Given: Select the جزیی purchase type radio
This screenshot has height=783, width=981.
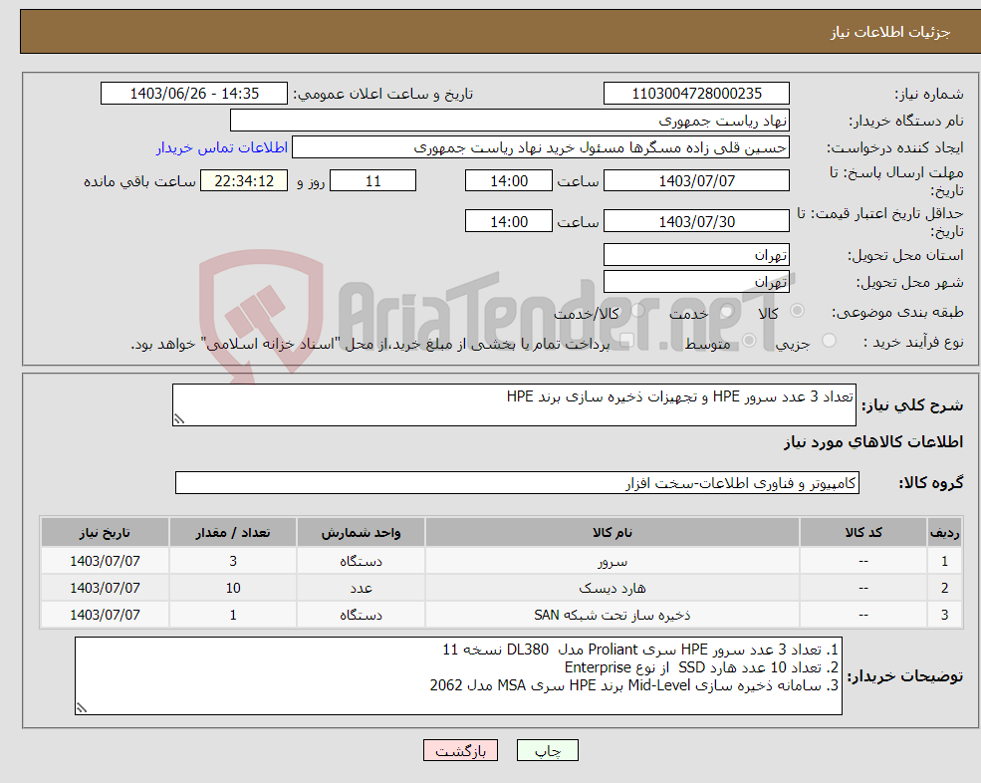Looking at the screenshot, I should coord(829,341).
